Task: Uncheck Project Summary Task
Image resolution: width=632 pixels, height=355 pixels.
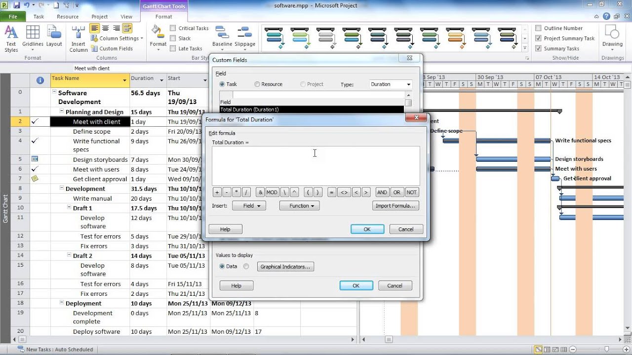Action: (539, 38)
